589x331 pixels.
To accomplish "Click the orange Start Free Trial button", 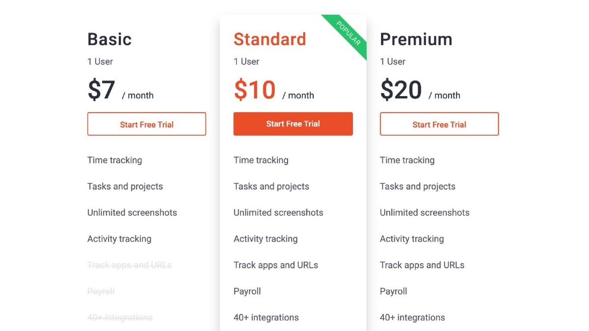I will click(x=293, y=124).
